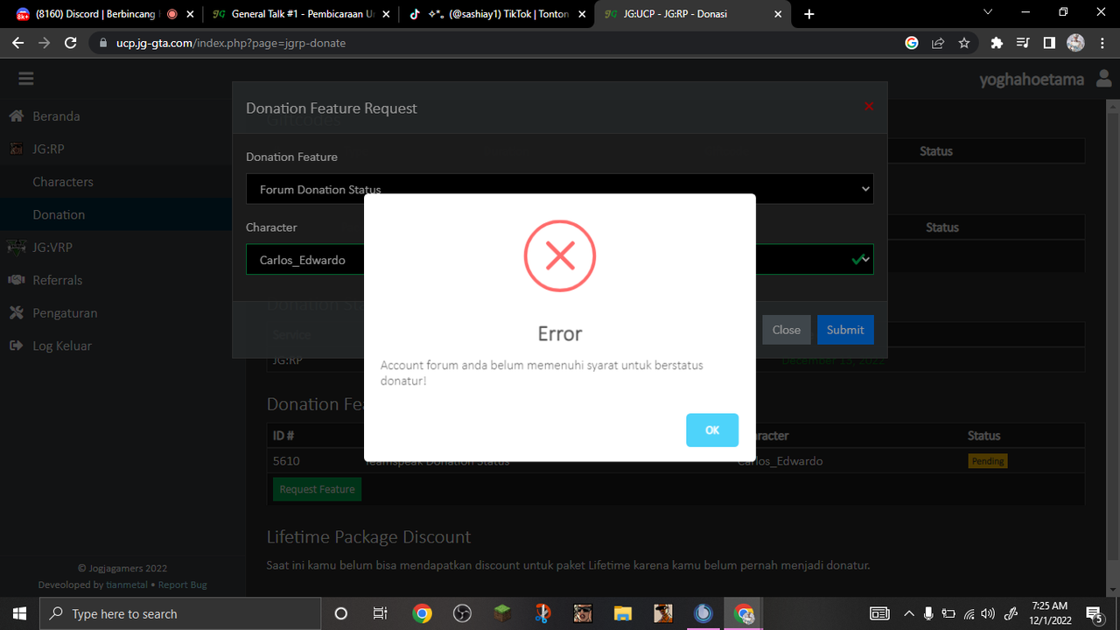The image size is (1120, 630).
Task: Open Minecraft from the taskbar
Action: coord(502,613)
